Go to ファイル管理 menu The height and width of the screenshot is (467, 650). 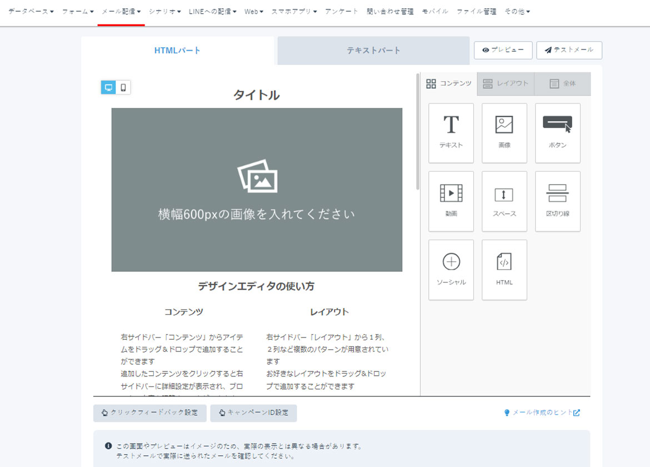(x=476, y=12)
